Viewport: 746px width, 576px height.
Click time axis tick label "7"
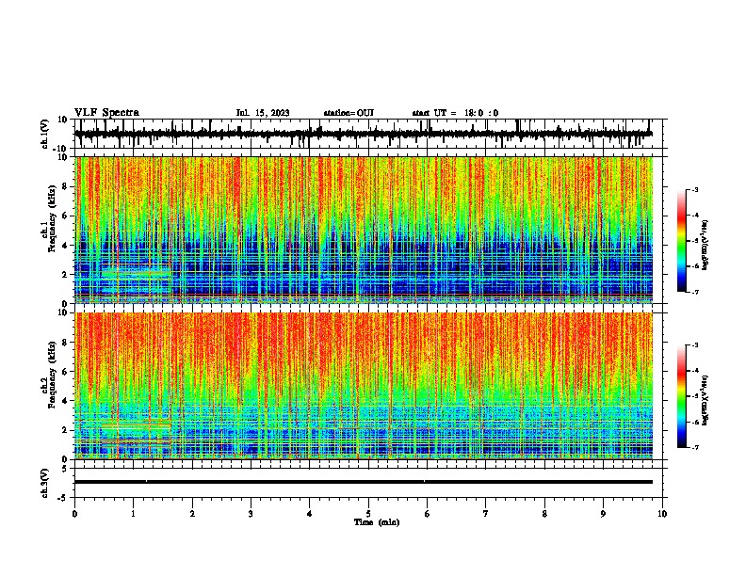click(x=486, y=514)
